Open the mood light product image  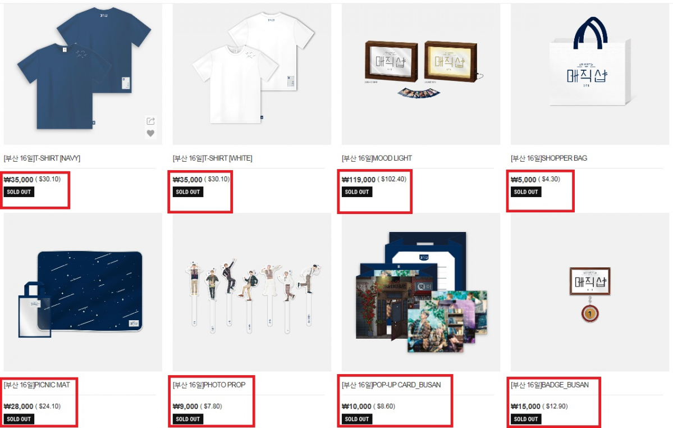click(421, 74)
